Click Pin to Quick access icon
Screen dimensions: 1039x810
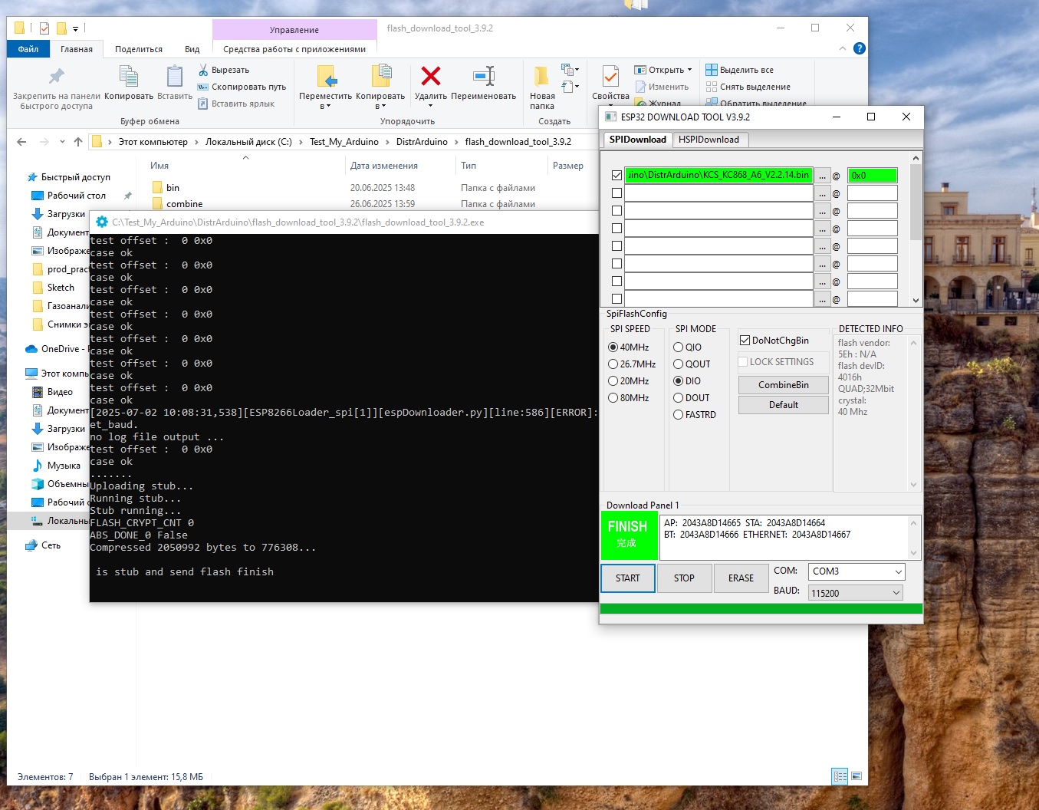pos(56,77)
